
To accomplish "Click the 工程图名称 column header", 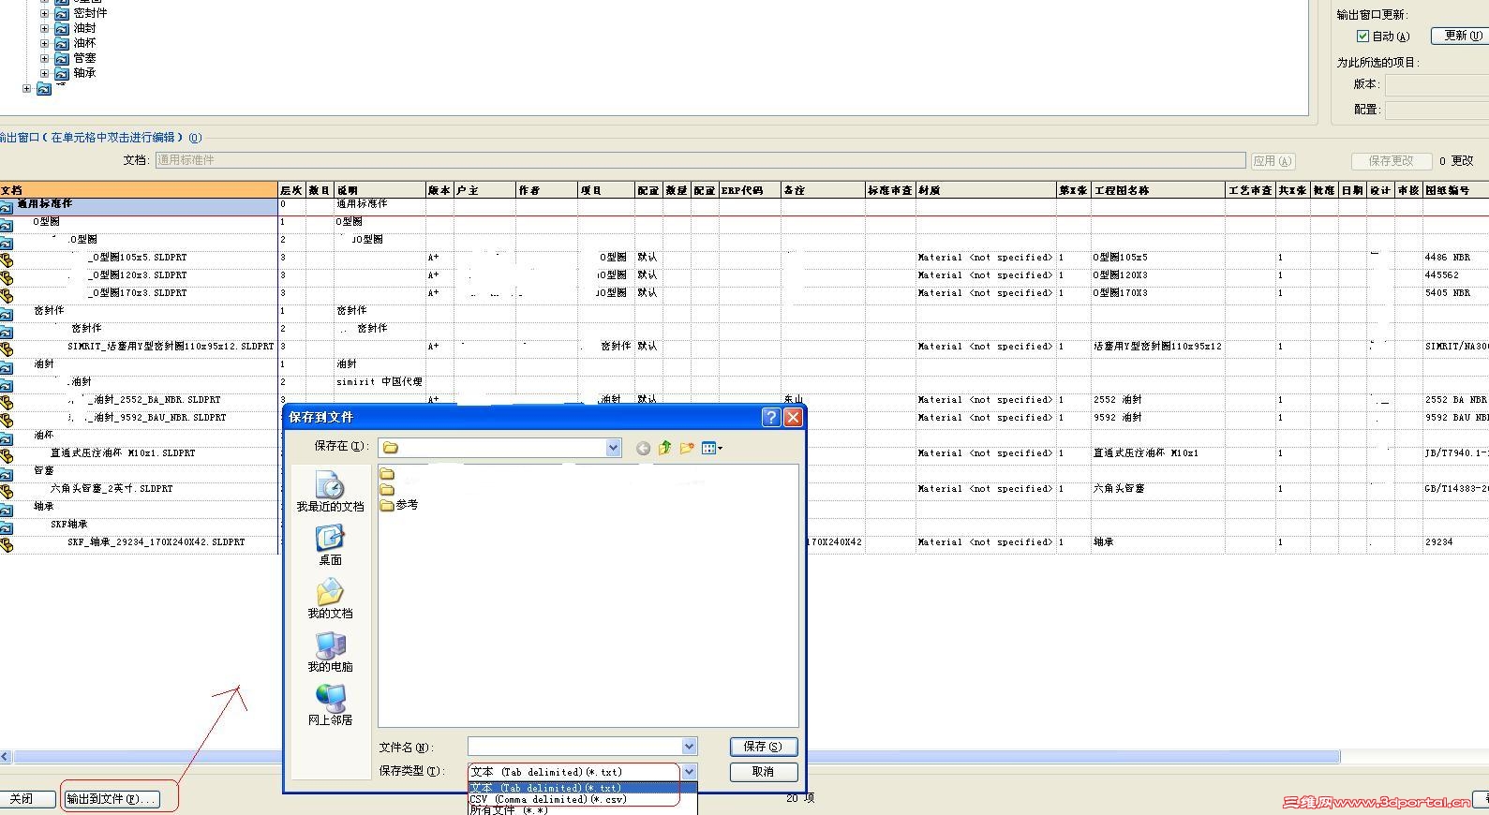I will [1158, 190].
